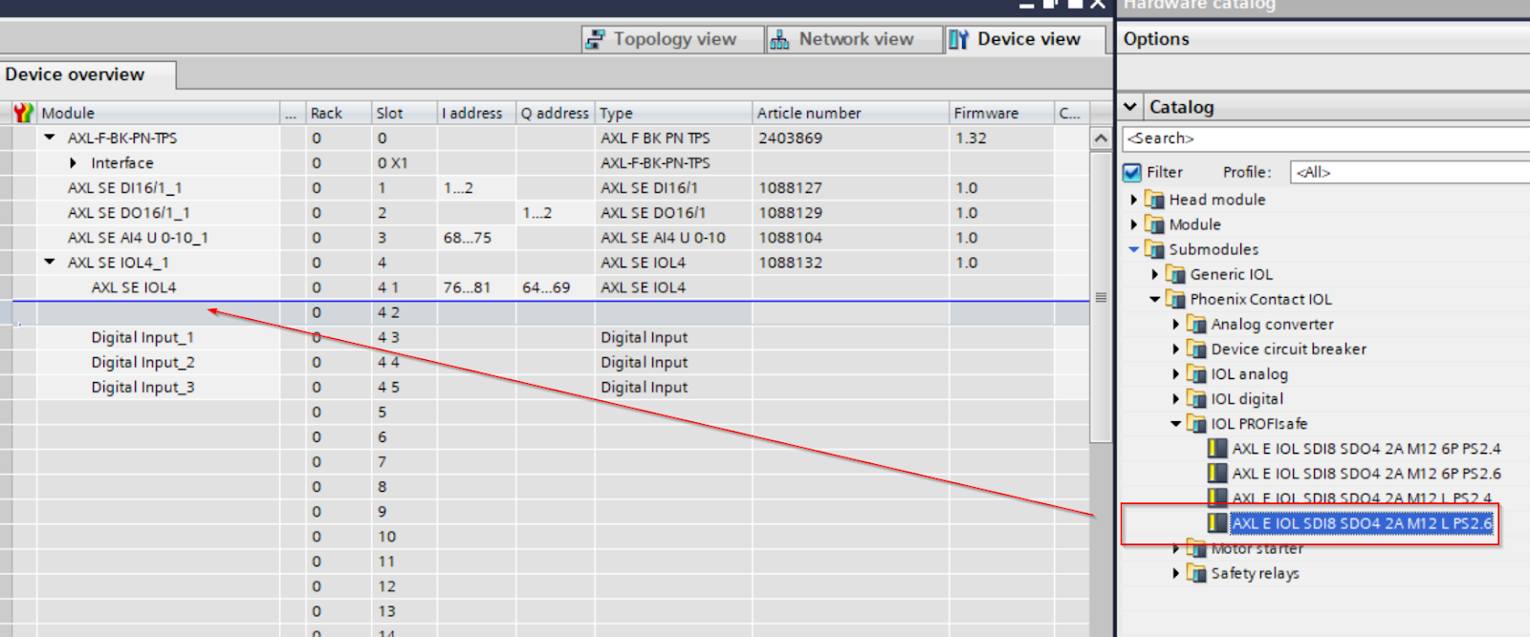Collapse the IOL PROFIsafe folder

click(1176, 424)
